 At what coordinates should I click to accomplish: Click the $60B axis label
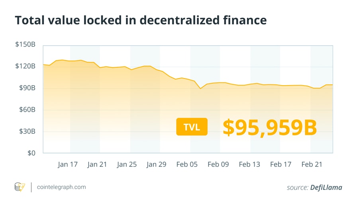click(27, 109)
